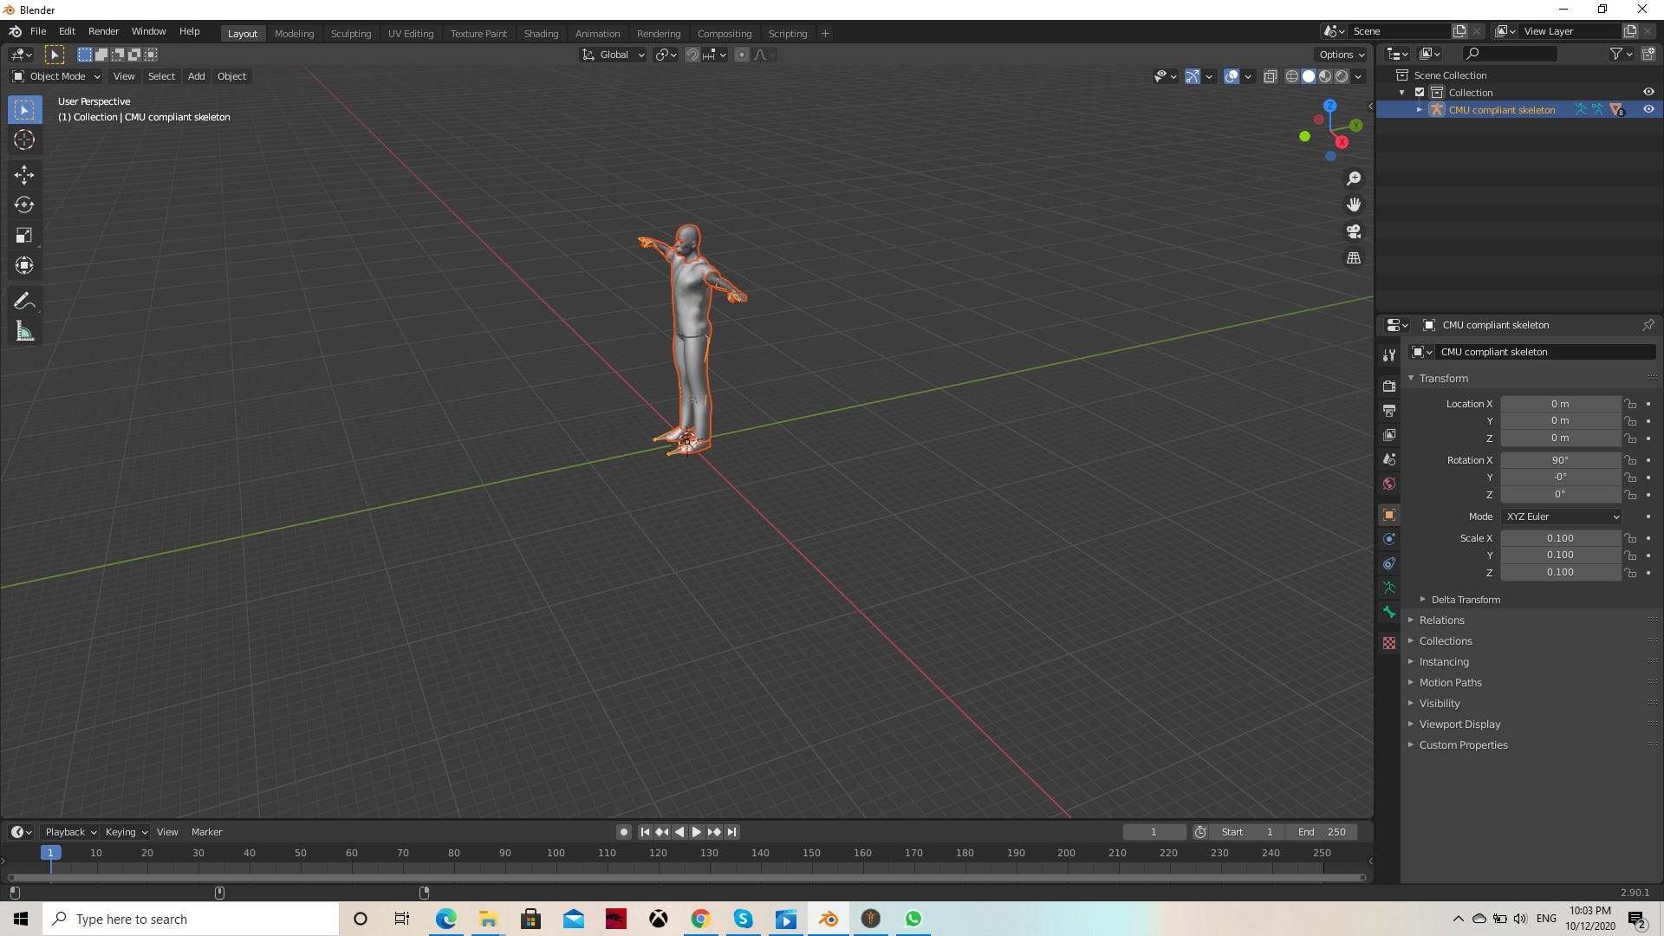Open the Object Mode dropdown

click(x=55, y=76)
